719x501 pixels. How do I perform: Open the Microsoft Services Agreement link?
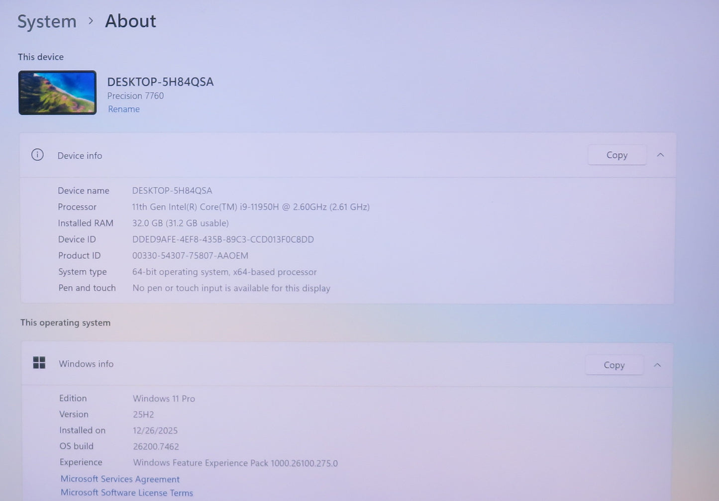120,479
